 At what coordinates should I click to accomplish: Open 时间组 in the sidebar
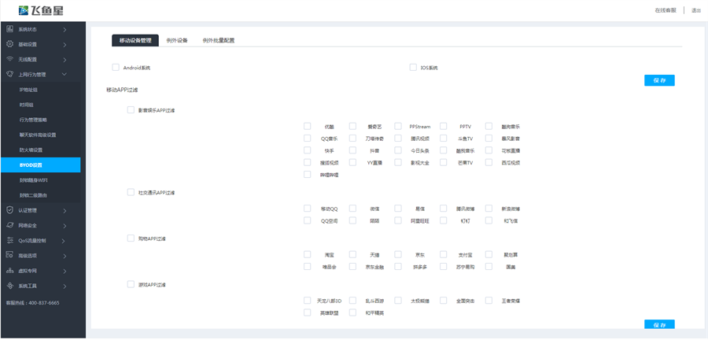(41, 105)
